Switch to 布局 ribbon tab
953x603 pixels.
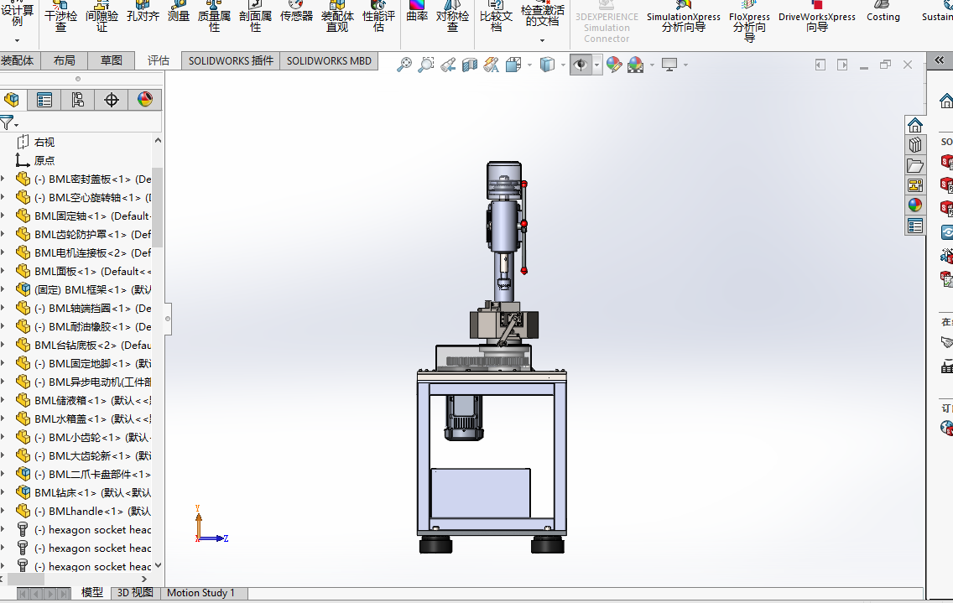(x=65, y=60)
